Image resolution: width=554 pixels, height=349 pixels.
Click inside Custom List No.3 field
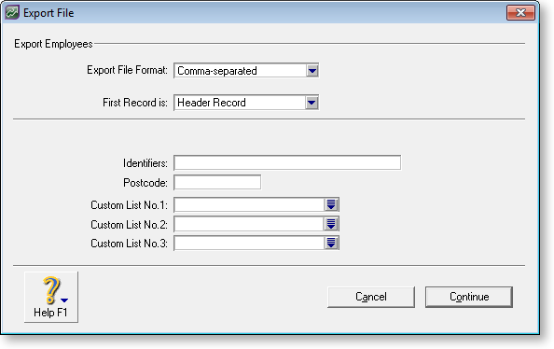249,244
